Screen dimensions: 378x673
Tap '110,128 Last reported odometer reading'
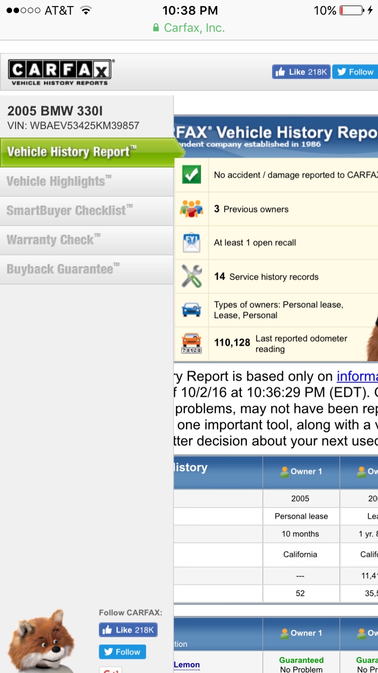click(x=281, y=344)
